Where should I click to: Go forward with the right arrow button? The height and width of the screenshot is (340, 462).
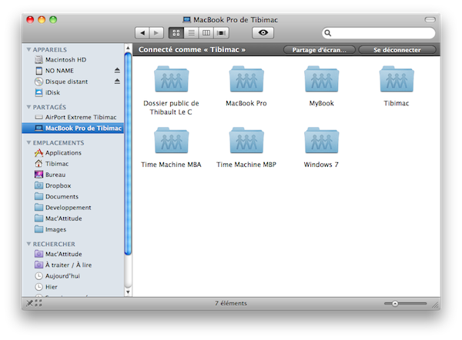156,33
